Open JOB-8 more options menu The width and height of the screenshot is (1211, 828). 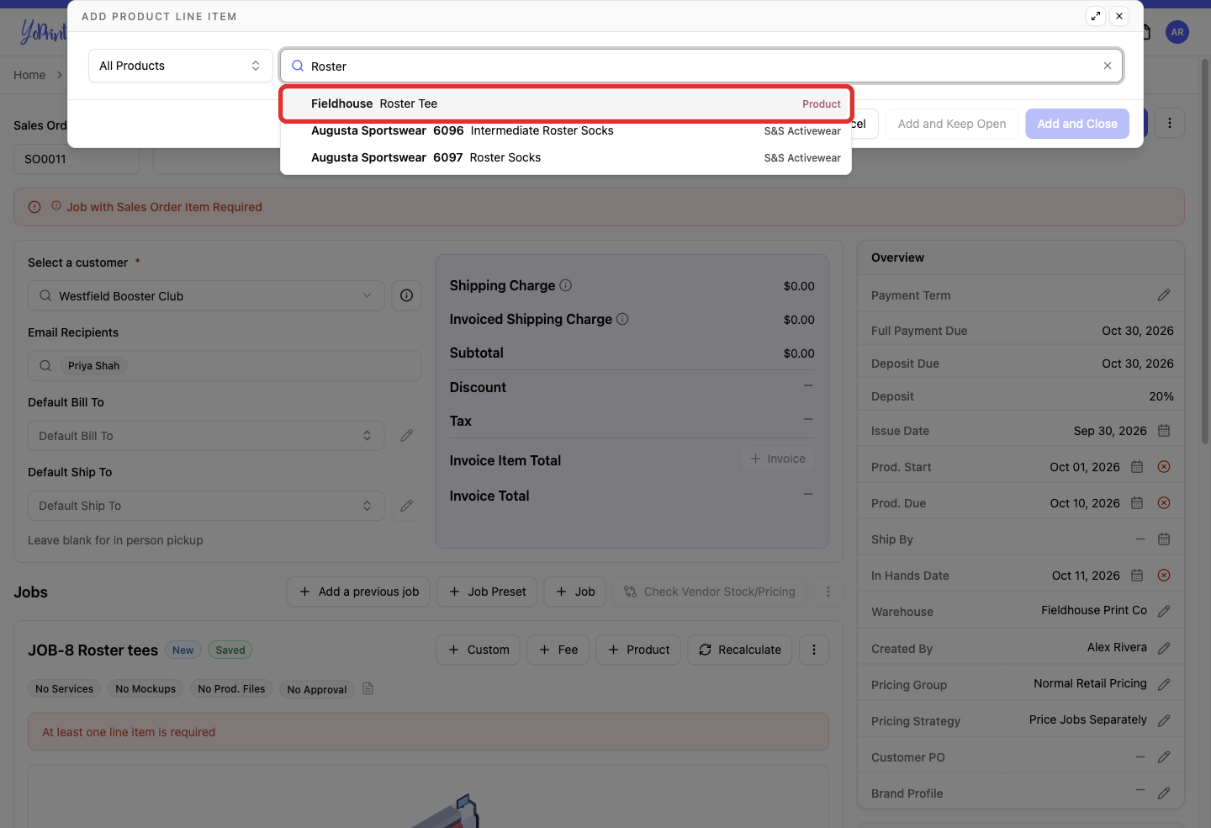coord(813,650)
